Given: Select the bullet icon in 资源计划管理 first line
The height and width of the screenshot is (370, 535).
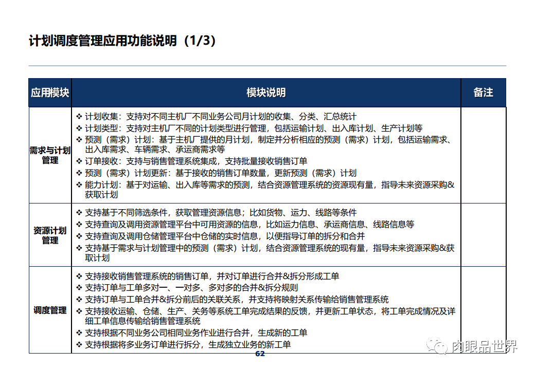Looking at the screenshot, I should 78,212.
